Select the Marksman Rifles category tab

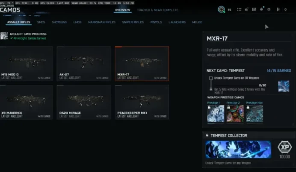coord(101,22)
